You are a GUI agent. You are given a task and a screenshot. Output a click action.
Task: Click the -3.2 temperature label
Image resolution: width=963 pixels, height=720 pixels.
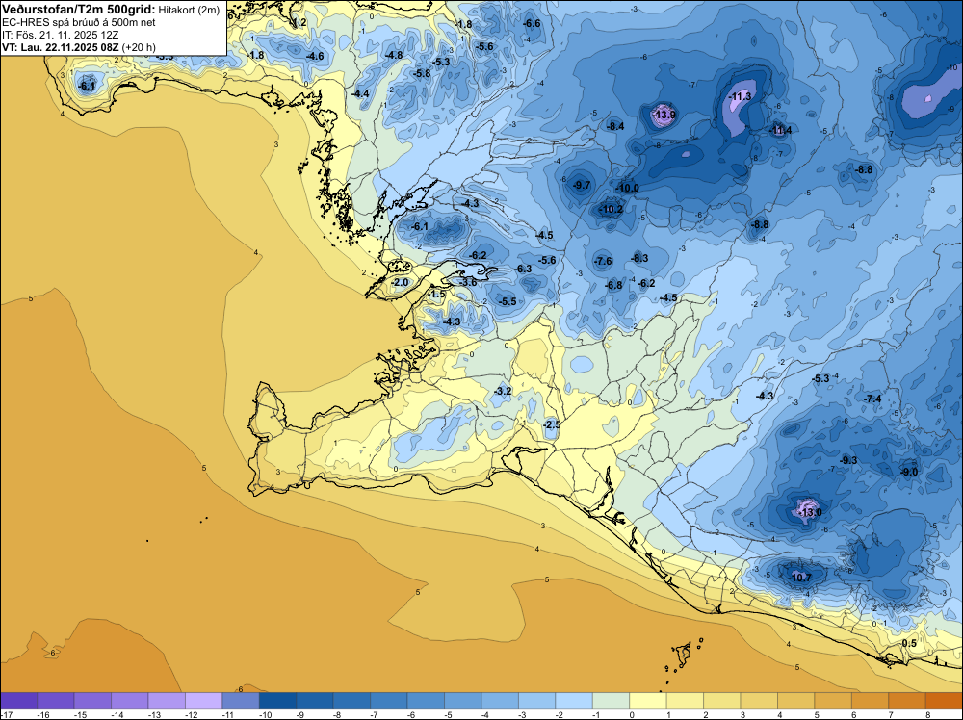pos(503,391)
